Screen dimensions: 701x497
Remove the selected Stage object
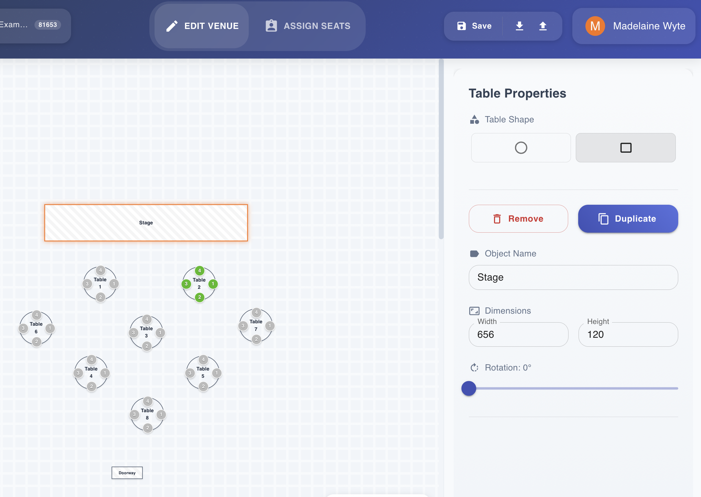[518, 219]
